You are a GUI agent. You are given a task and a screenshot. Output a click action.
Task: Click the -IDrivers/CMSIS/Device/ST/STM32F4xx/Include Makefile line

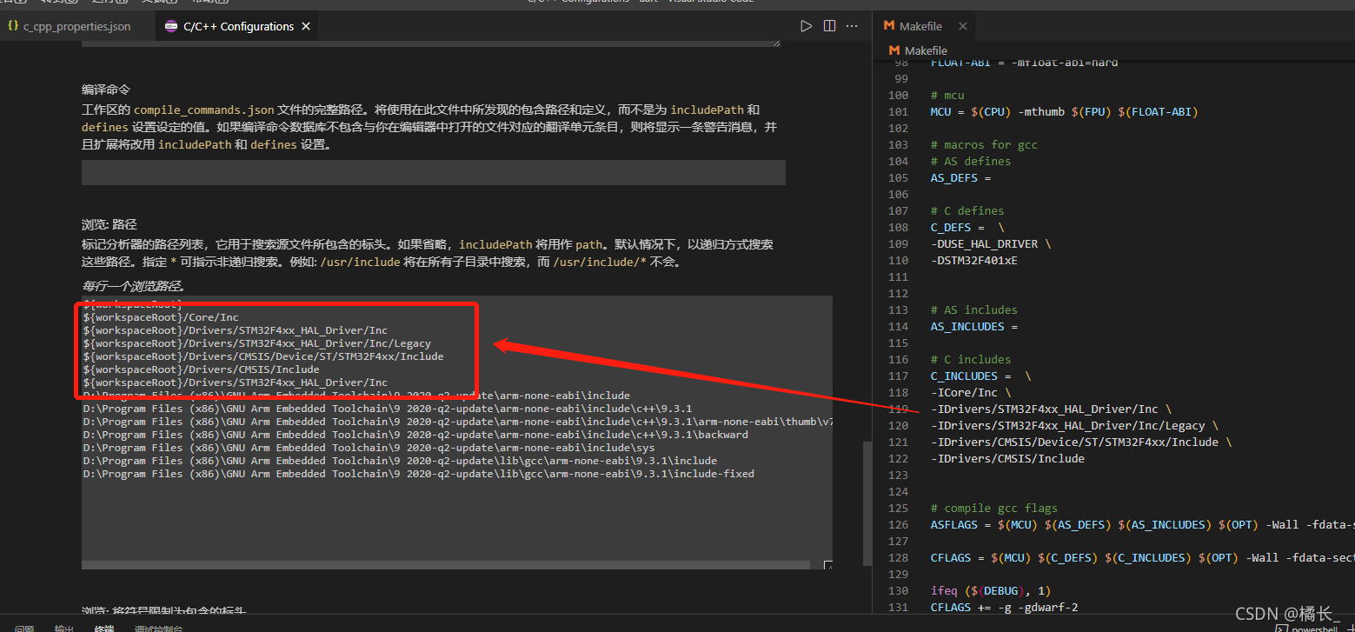[x=1080, y=442]
